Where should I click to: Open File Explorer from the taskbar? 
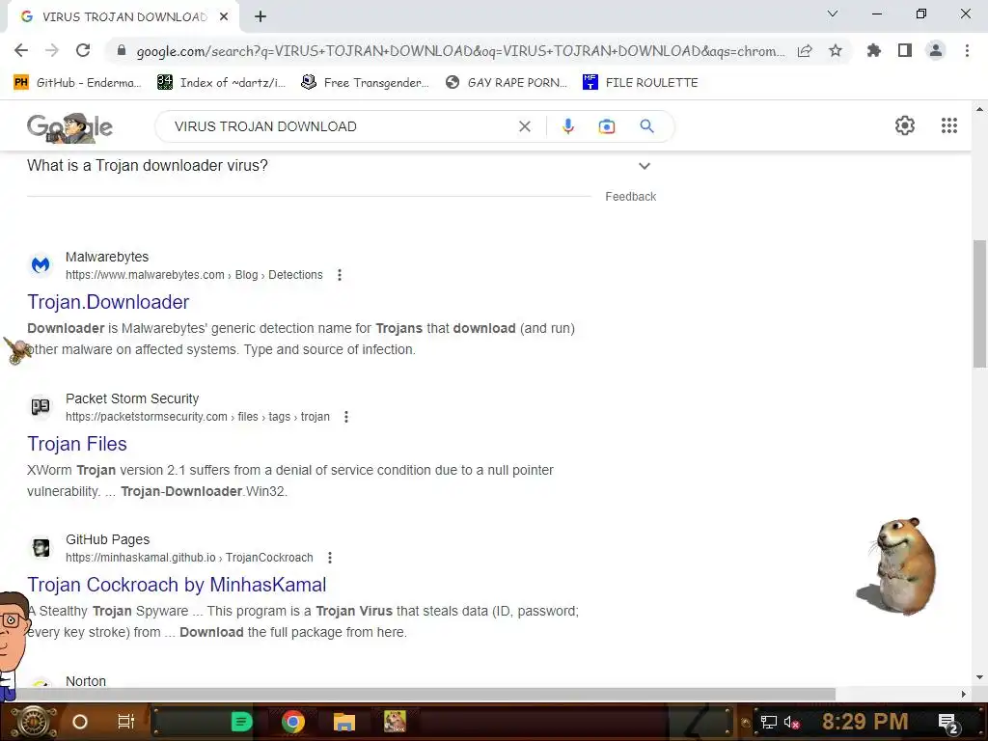(x=344, y=722)
